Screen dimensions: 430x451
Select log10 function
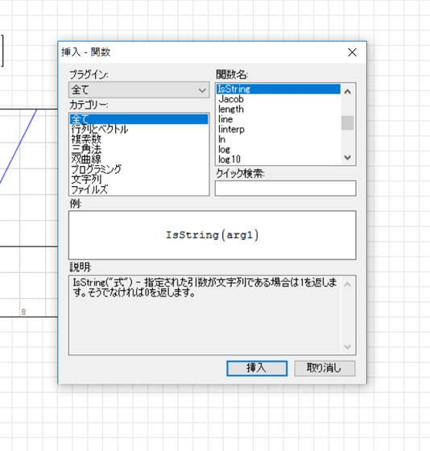coord(279,159)
